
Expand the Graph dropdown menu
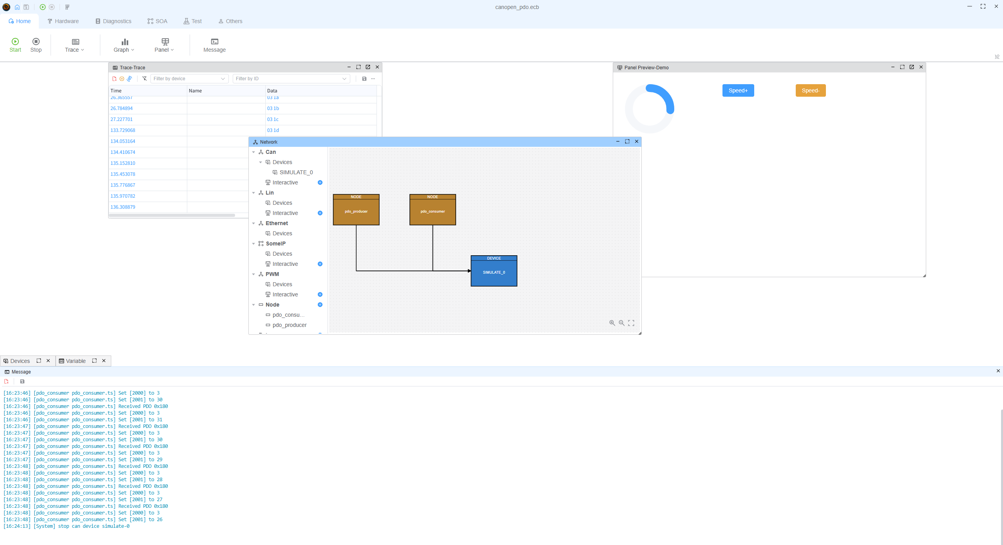coord(124,45)
